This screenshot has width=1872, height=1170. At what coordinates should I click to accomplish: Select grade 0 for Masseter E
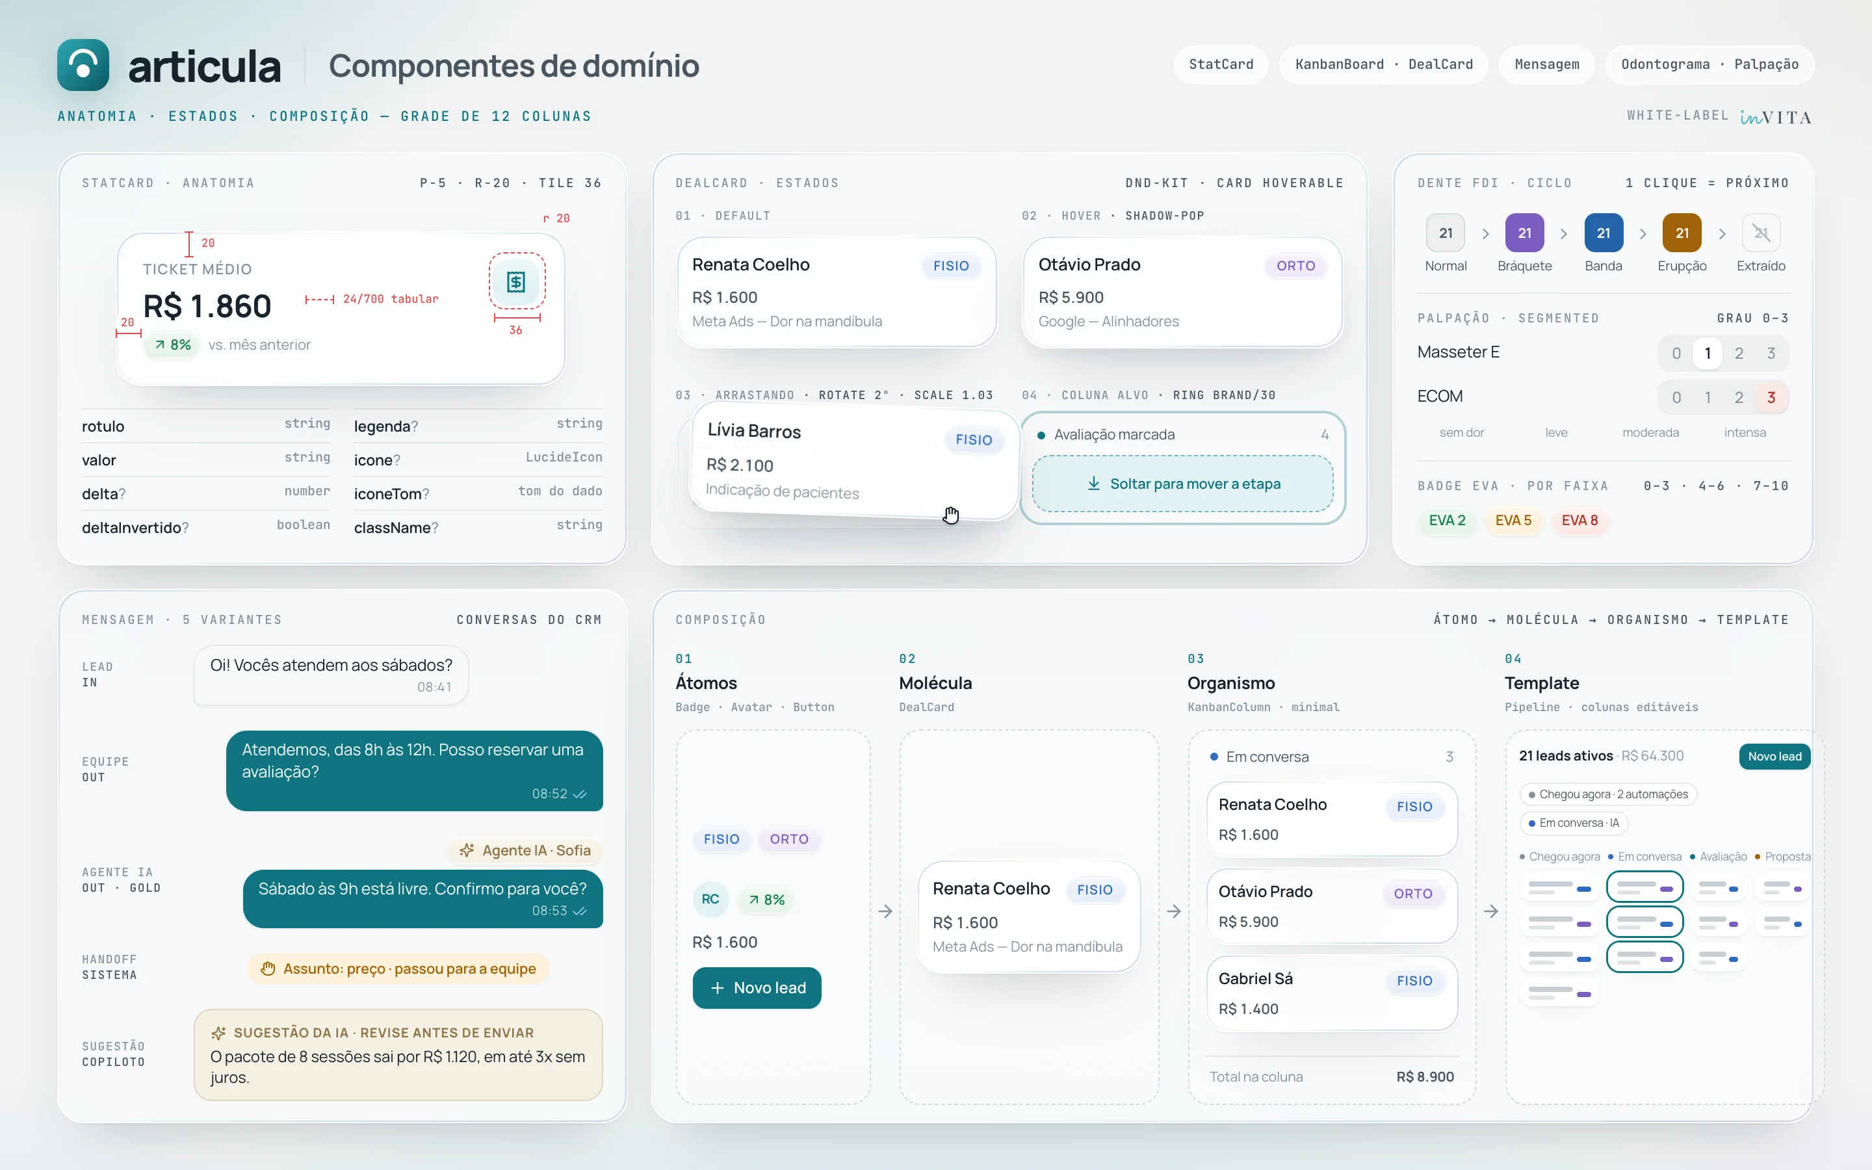click(x=1676, y=353)
